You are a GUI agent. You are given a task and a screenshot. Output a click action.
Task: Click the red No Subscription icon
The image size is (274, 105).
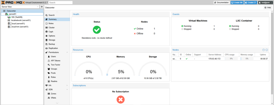[121, 100]
